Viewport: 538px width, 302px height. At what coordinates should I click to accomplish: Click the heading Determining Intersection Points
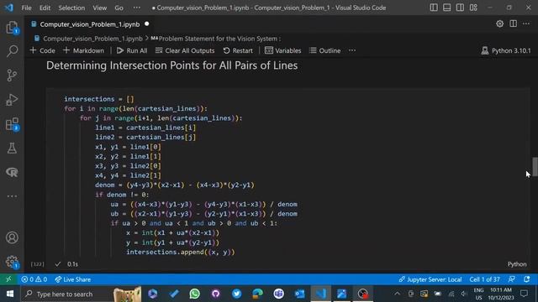pyautogui.click(x=171, y=65)
